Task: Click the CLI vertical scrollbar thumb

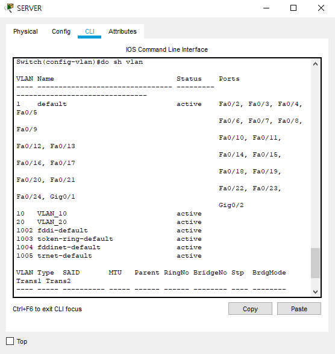Action: click(315, 263)
